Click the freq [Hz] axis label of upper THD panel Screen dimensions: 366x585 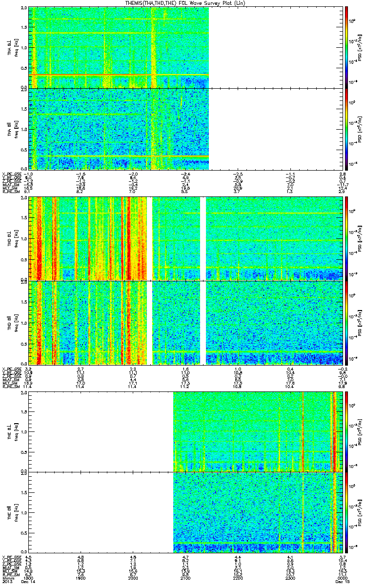(x=17, y=238)
